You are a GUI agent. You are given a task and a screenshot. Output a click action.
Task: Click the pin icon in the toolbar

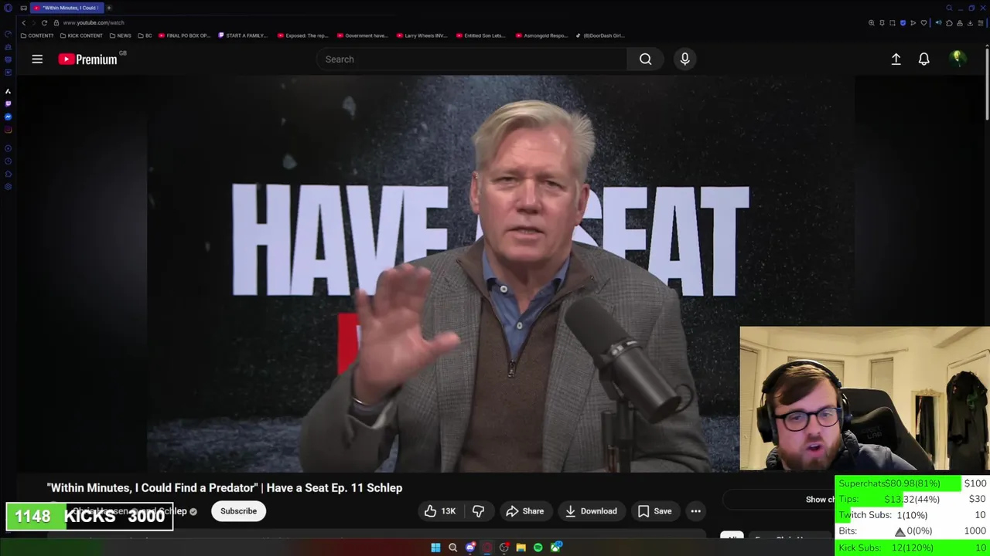[x=882, y=23]
